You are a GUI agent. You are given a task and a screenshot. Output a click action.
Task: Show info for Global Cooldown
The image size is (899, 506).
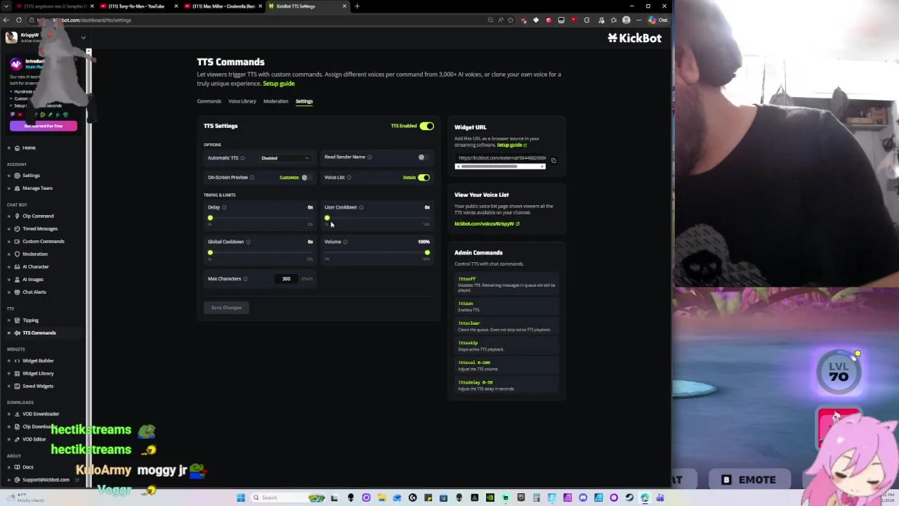[x=248, y=242]
